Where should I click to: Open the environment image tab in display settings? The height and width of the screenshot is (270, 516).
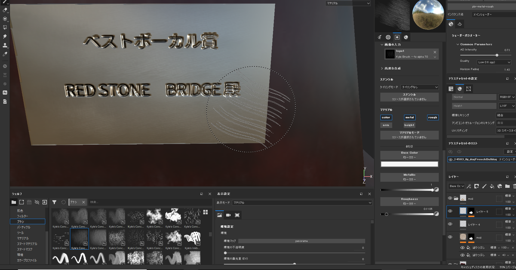219,215
